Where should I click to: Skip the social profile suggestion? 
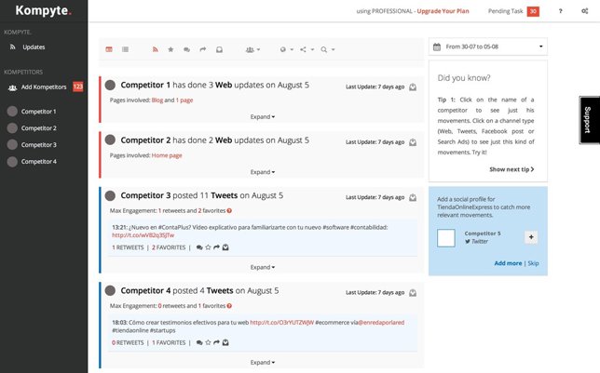534,263
